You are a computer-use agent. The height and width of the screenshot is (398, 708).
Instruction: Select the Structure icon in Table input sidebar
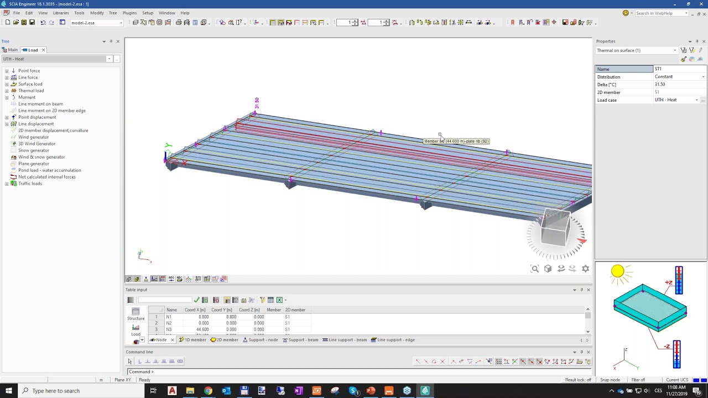click(136, 314)
